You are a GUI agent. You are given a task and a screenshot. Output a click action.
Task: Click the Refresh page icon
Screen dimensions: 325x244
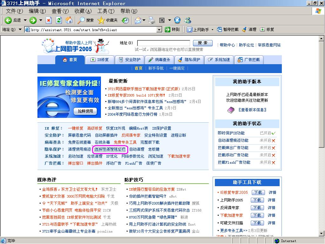[59, 20]
